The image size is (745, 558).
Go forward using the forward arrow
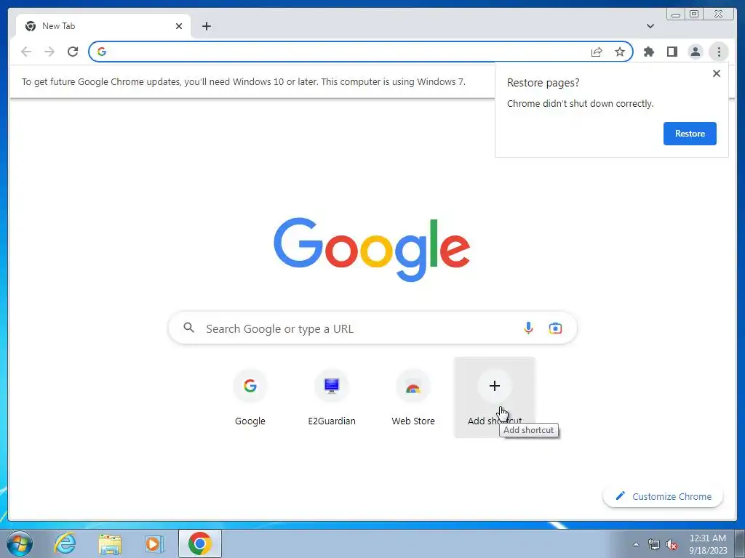pyautogui.click(x=49, y=52)
